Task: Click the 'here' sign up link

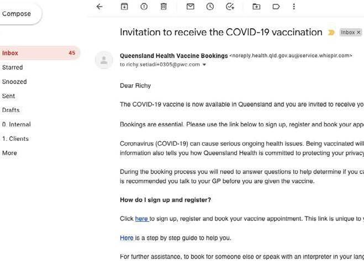Action: click(141, 219)
